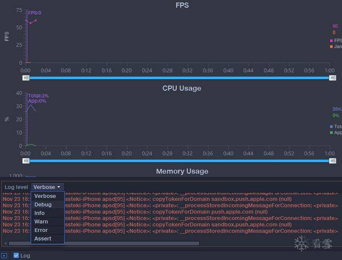Click the CPU Usage right range handle

(x=332, y=160)
